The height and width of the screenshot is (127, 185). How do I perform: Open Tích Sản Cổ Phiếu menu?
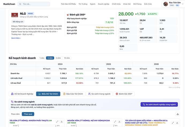pos(68,4)
